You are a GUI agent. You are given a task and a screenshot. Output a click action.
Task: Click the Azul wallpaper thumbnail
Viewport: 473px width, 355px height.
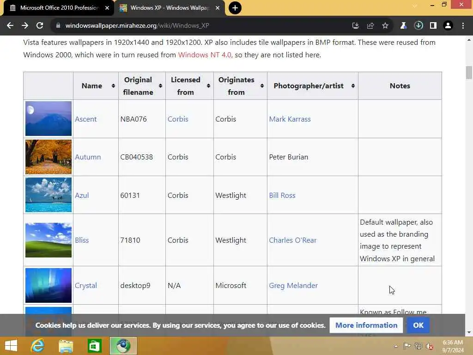click(x=49, y=195)
